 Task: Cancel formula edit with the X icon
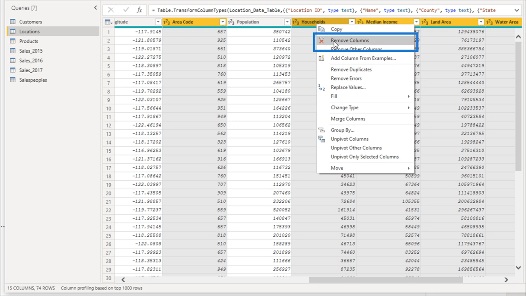point(111,10)
